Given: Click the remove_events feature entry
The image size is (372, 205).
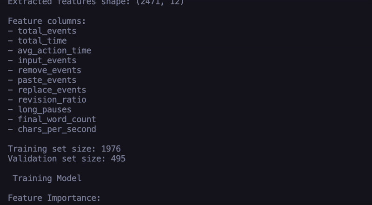Looking at the screenshot, I should point(49,70).
